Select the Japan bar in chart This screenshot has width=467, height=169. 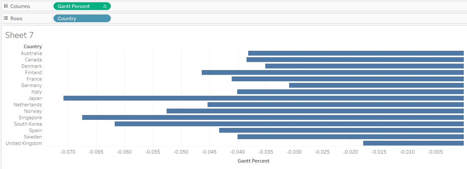point(263,98)
